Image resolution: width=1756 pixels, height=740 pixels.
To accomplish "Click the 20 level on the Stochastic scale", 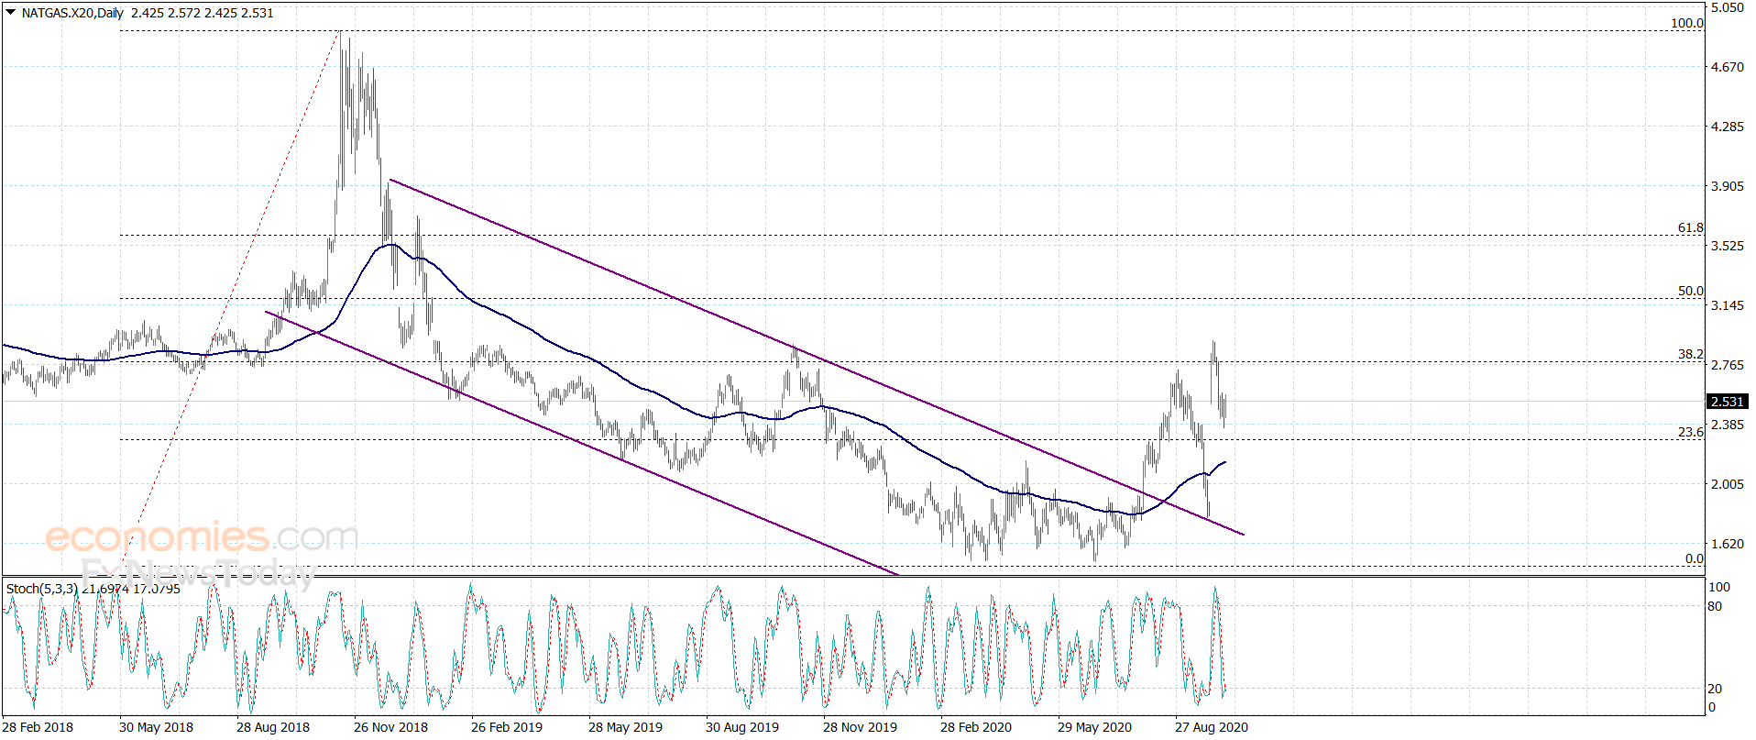I will pos(1715,689).
